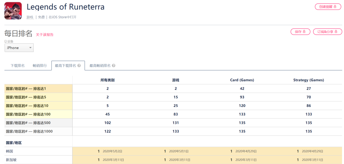Click the small device icon beside 设备

(x=6, y=41)
